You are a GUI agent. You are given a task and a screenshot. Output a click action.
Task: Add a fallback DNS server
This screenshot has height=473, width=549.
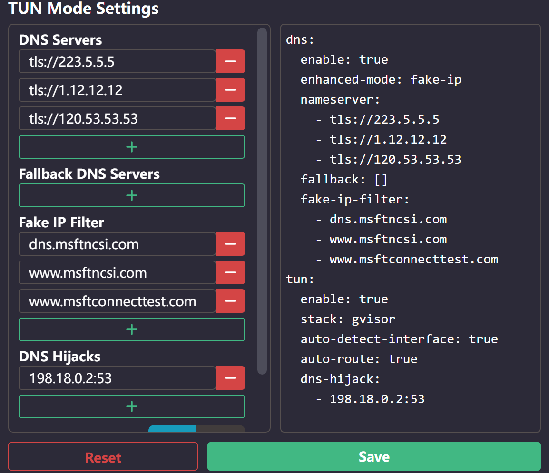pyautogui.click(x=132, y=195)
